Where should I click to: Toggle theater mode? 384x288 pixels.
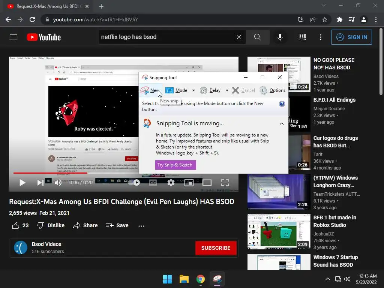click(x=207, y=183)
